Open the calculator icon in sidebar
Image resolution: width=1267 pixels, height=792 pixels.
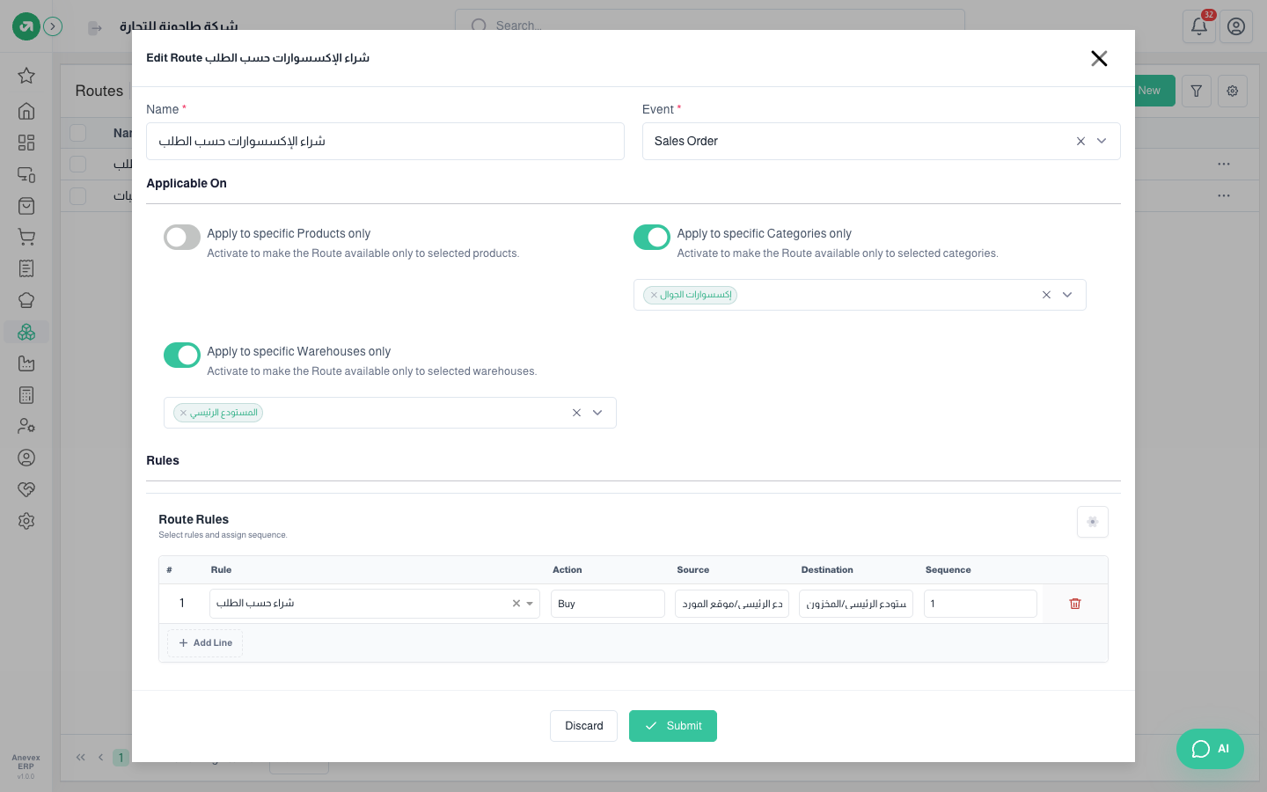[26, 395]
